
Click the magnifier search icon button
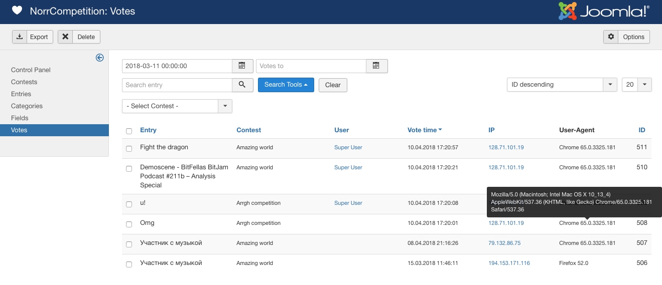[242, 85]
